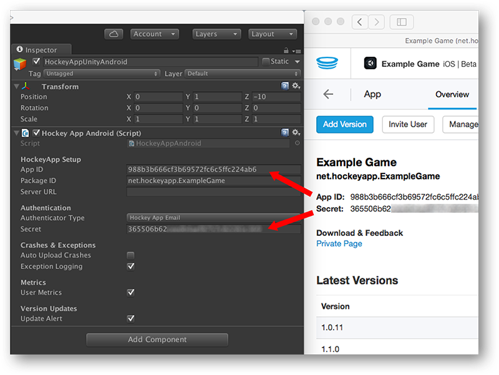The height and width of the screenshot is (375, 499).
Task: Open the Static flags dropdown arrow
Action: click(x=298, y=61)
